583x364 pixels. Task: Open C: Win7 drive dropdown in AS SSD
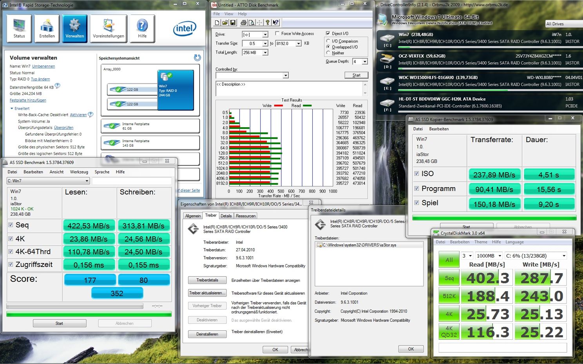pyautogui.click(x=48, y=181)
